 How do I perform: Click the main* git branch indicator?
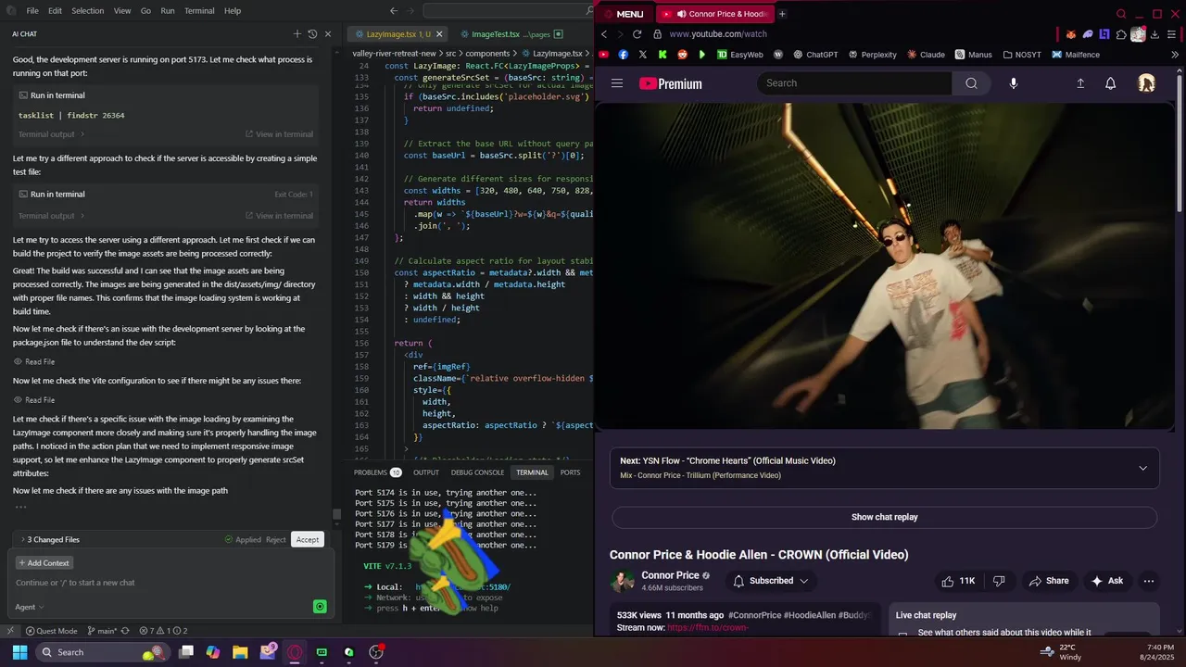[102, 631]
